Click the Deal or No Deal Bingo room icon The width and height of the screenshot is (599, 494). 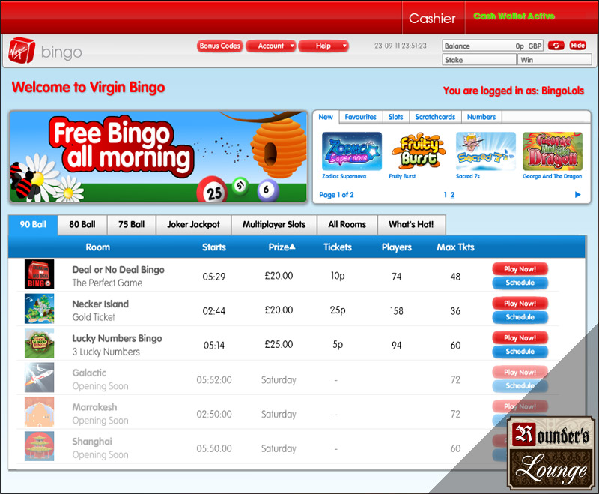point(40,274)
